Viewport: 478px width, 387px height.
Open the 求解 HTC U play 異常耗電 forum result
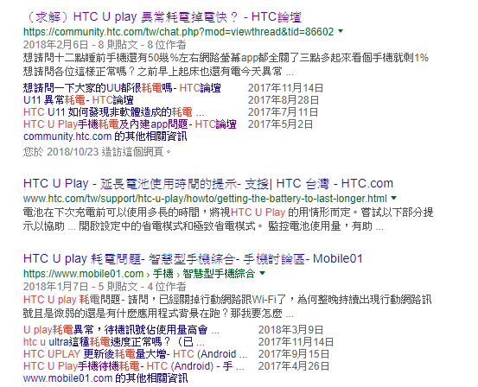(163, 17)
